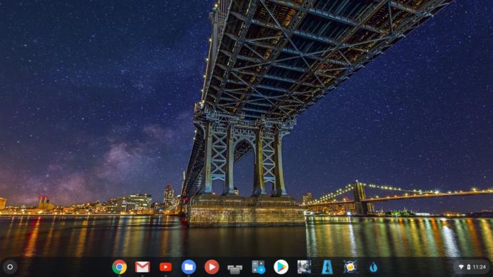The image size is (493, 277).
Task: Click the battery icon in the status tray
Action: 469,267
